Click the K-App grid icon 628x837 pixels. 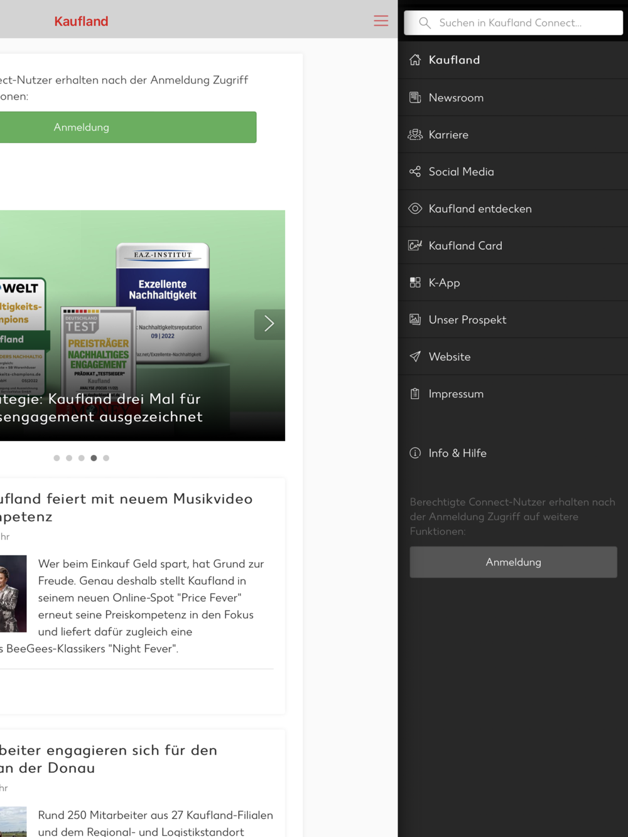(x=415, y=282)
